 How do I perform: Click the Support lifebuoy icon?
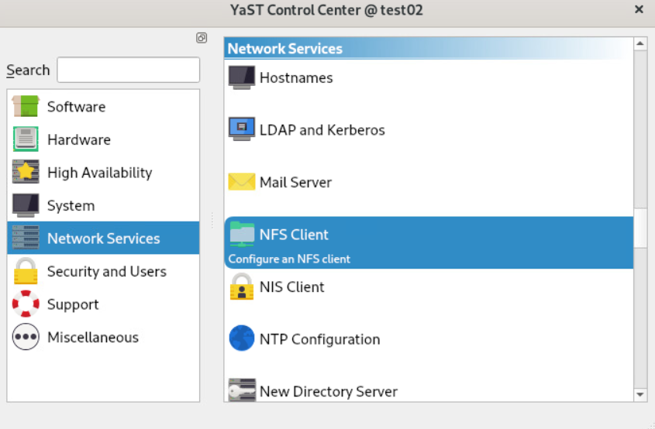[x=26, y=304]
